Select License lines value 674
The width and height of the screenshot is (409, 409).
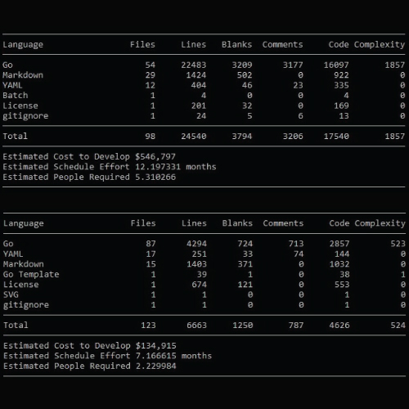point(199,285)
